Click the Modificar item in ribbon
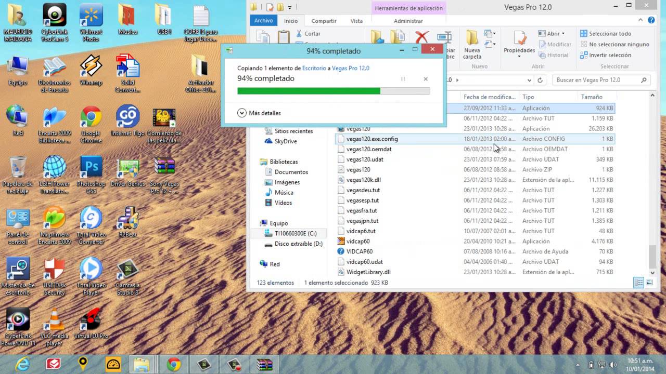 (555, 45)
